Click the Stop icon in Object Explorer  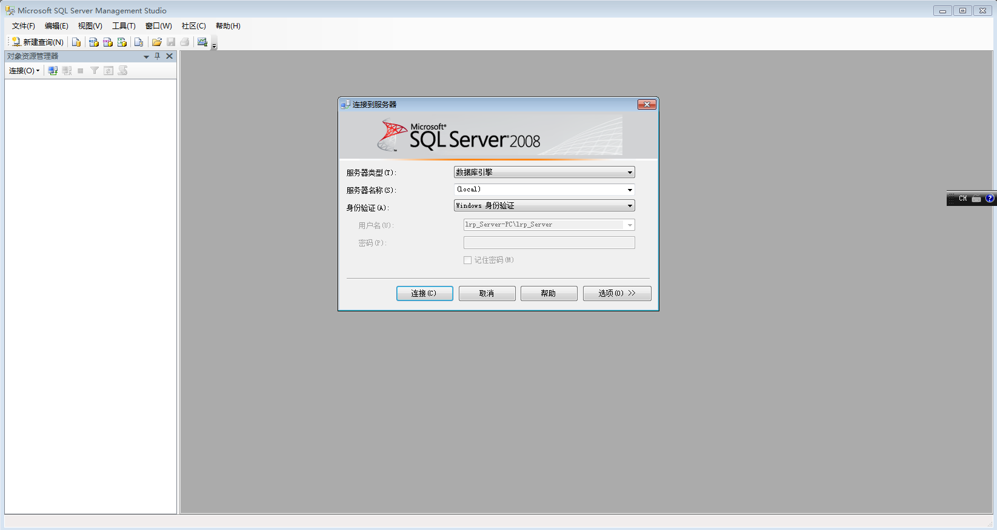81,71
